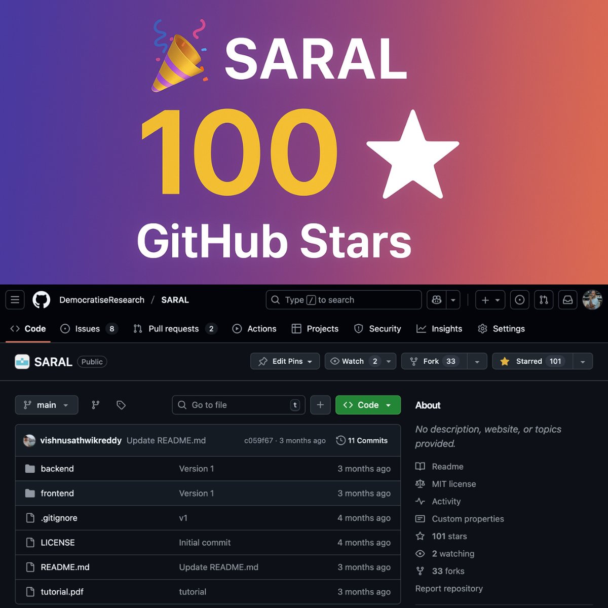This screenshot has height=608, width=608.
Task: Open vishnusathwikreddy committer profile link
Action: (81, 440)
